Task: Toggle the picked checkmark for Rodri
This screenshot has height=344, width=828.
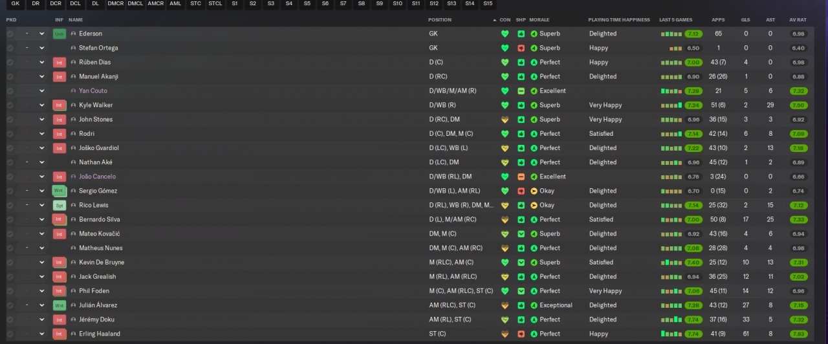Action: (10, 134)
